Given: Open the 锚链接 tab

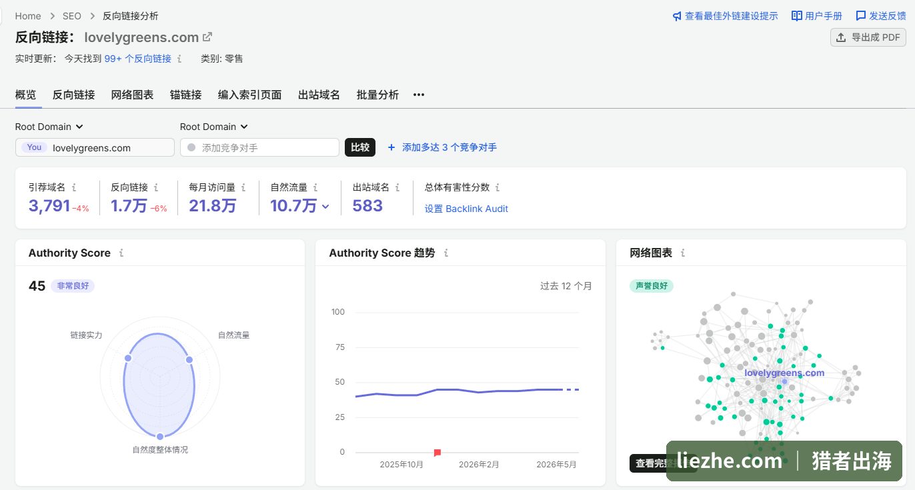Looking at the screenshot, I should click(186, 95).
